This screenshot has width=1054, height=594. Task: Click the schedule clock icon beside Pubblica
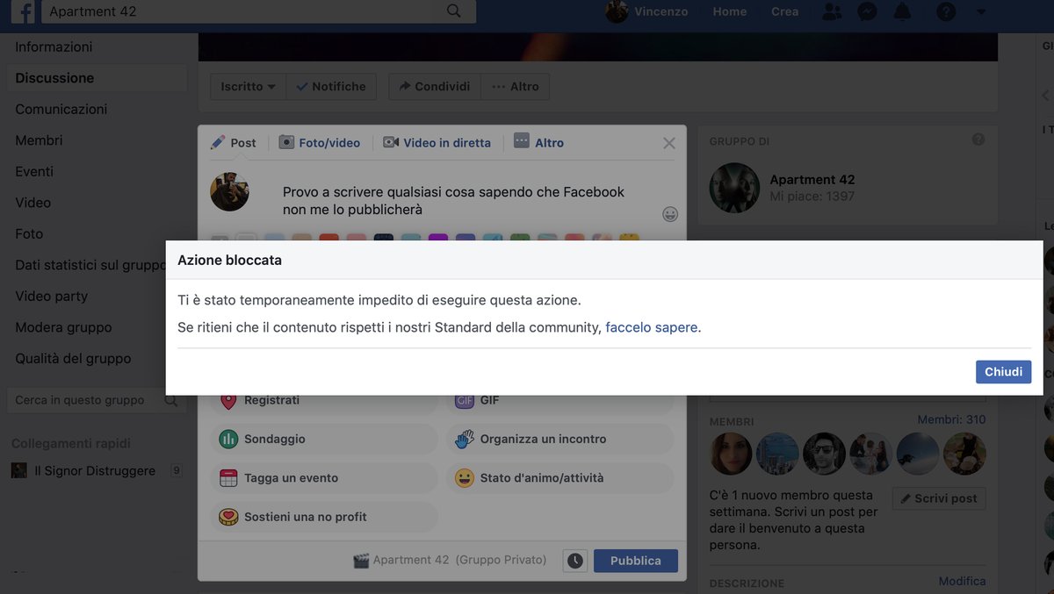pos(575,561)
